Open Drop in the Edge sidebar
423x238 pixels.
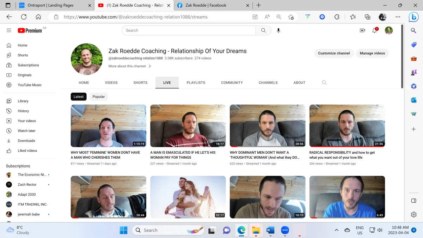click(x=414, y=114)
